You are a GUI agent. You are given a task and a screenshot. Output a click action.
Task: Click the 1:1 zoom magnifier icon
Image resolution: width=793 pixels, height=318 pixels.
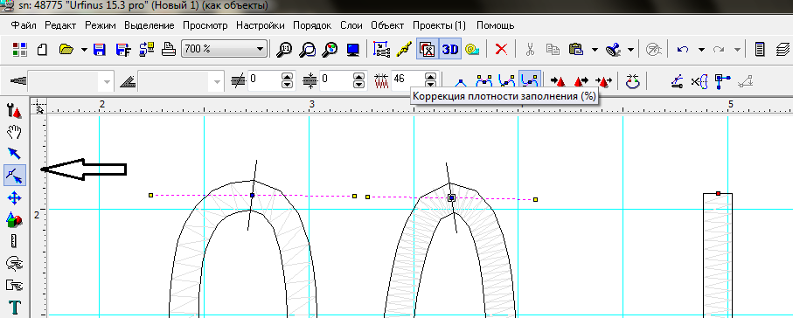[285, 49]
